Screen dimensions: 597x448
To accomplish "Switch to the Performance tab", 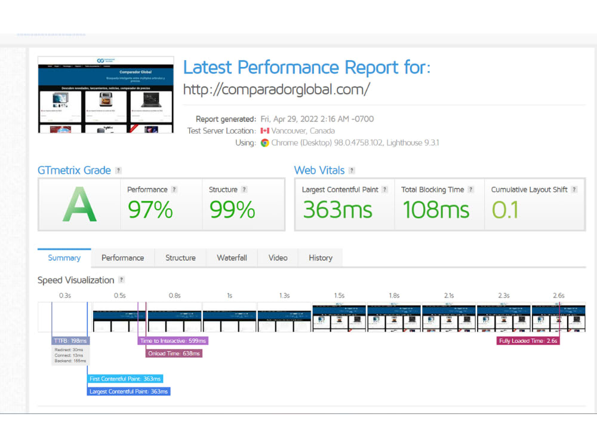I will (122, 258).
